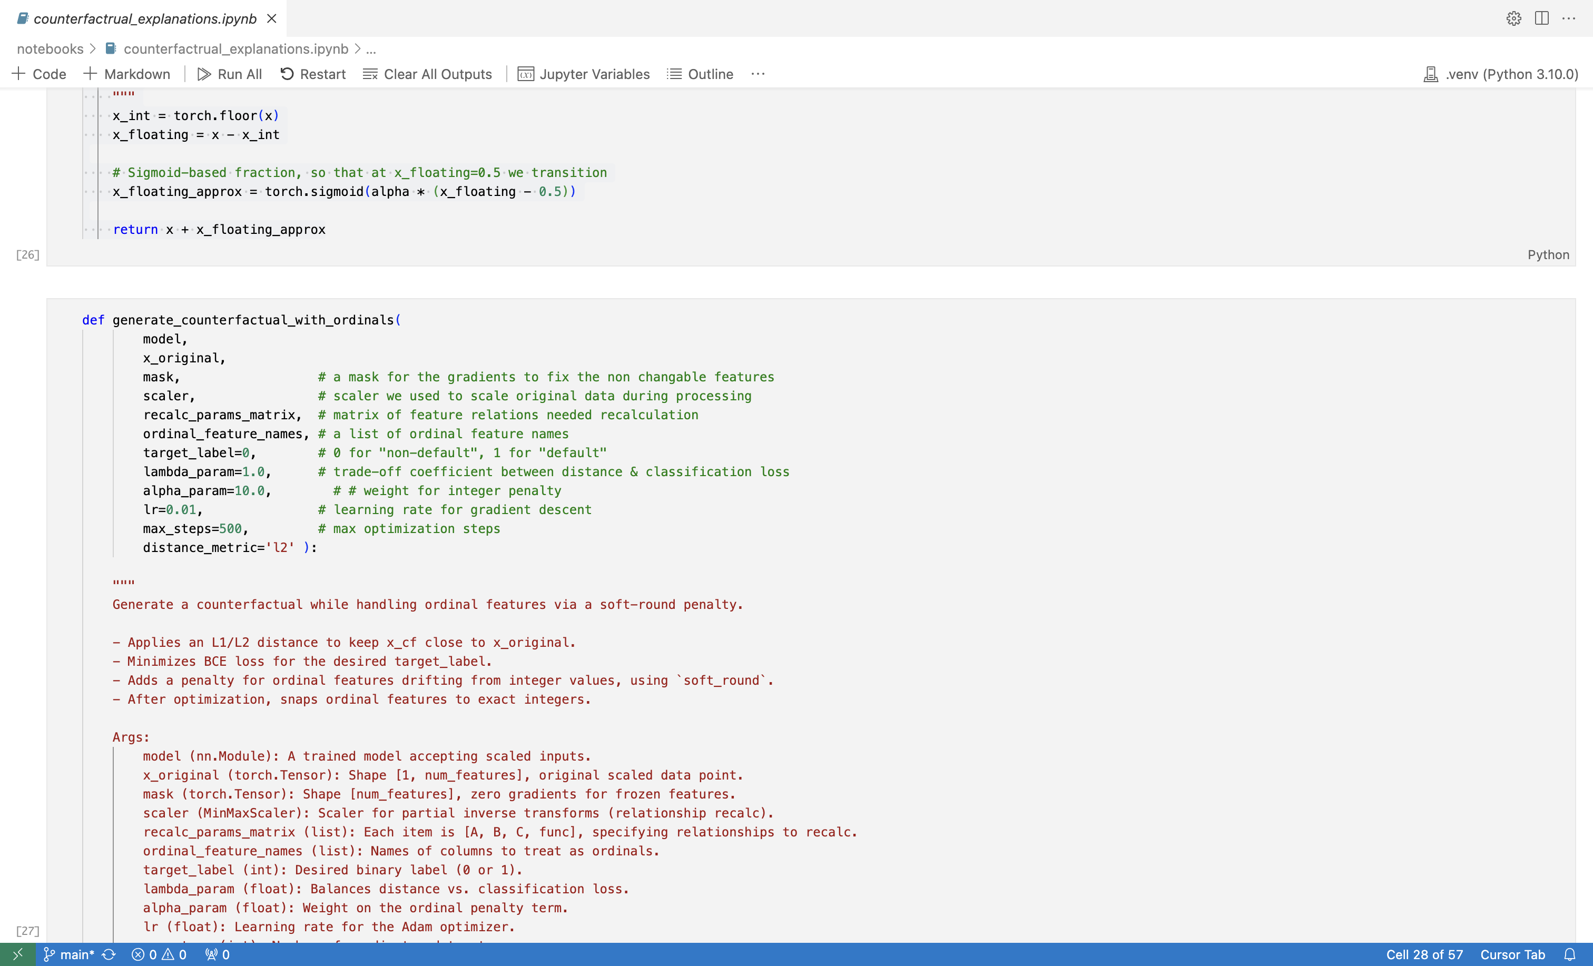This screenshot has height=966, width=1593.
Task: Add a new Markdown cell
Action: point(127,74)
